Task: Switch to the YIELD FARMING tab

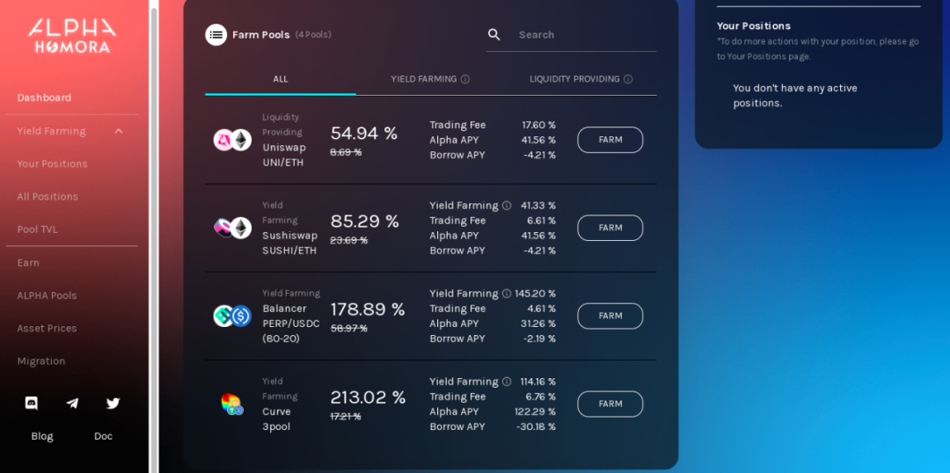Action: (x=430, y=79)
